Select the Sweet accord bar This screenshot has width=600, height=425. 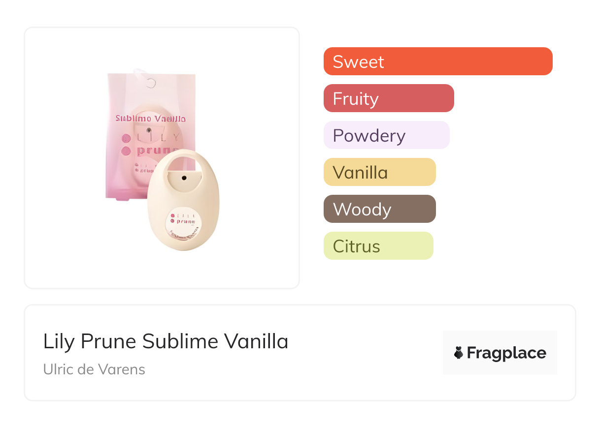[x=437, y=61]
